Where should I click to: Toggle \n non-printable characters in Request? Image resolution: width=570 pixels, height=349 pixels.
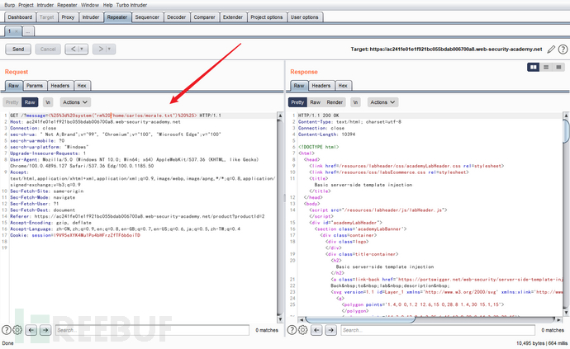coord(48,102)
